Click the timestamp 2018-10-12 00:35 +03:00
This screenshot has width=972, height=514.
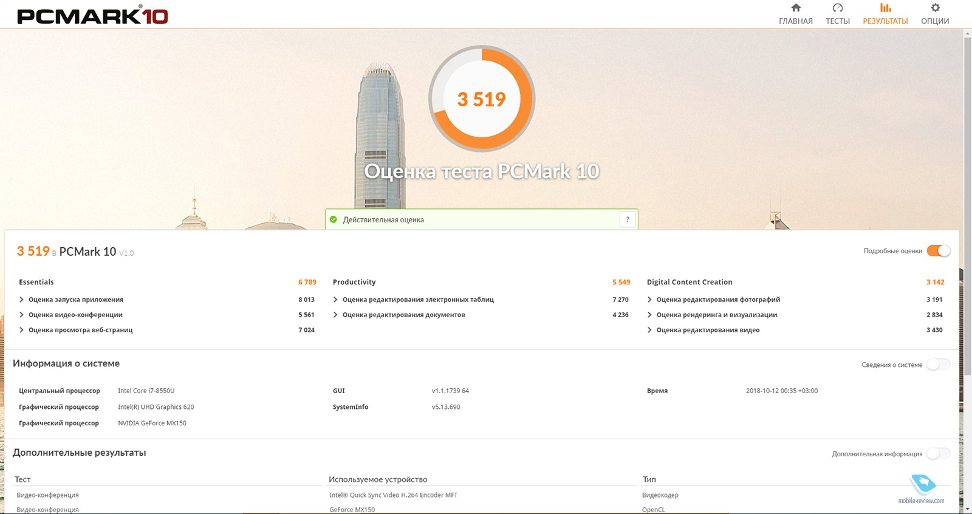pyautogui.click(x=782, y=391)
